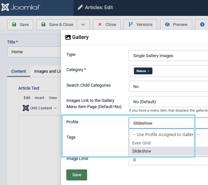Remove the Nature category tag
This screenshot has width=208, height=185.
[149, 71]
